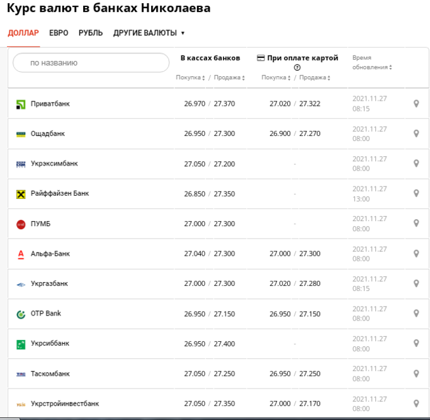Viewport: 430px width, 420px height.
Task: Sort by Время обновления column
Action: click(372, 62)
